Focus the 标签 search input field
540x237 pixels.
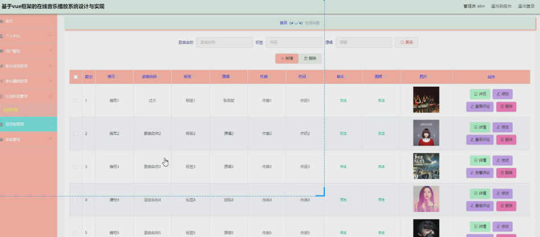(x=294, y=42)
